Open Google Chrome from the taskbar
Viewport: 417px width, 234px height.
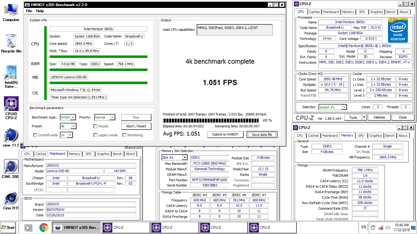[x=44, y=228]
